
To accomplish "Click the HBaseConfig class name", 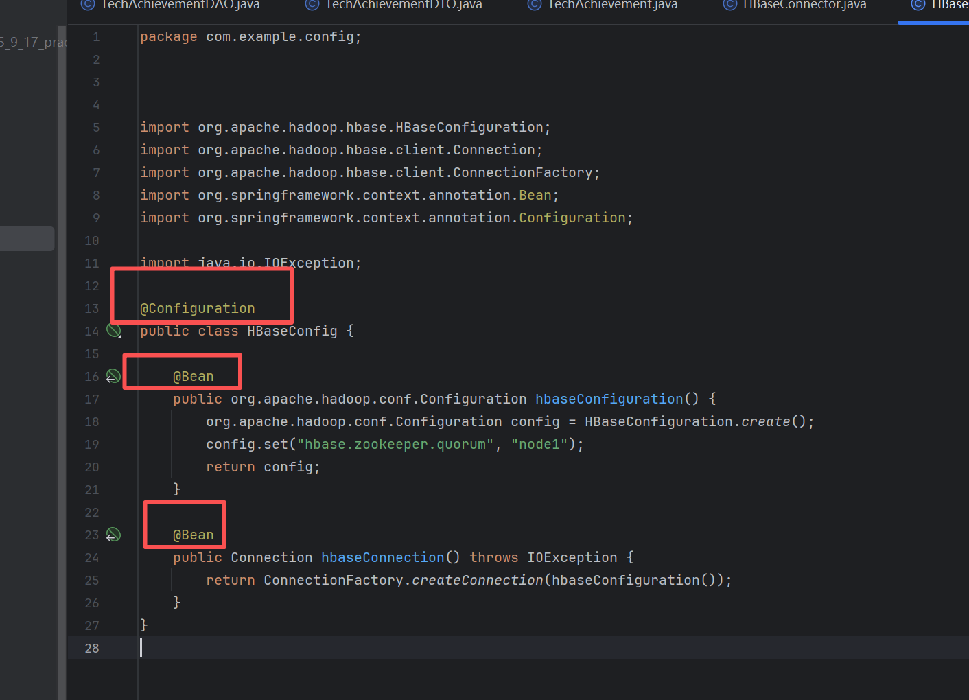I will (x=292, y=331).
